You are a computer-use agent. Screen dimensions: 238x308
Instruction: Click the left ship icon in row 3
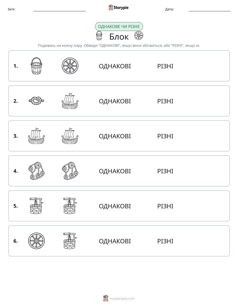[x=36, y=136]
